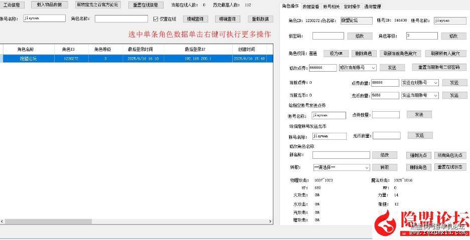This screenshot has height=240, width=470.
Task: Select the 隐盟论坛 row in role list
Action: coord(136,59)
